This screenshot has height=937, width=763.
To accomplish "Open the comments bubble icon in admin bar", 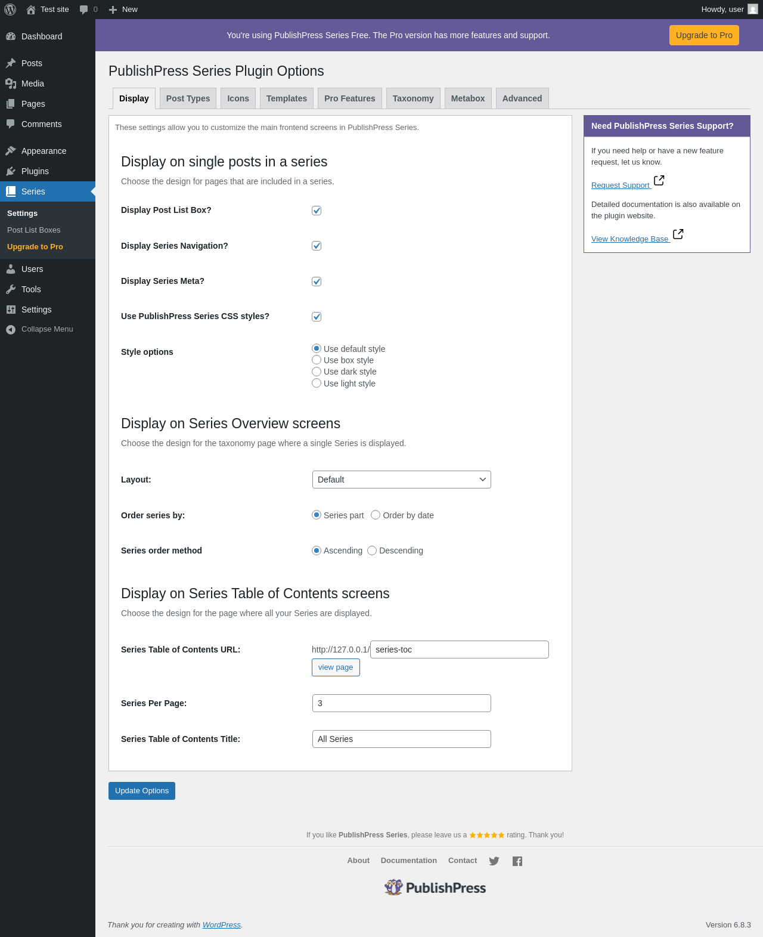I will 84,10.
